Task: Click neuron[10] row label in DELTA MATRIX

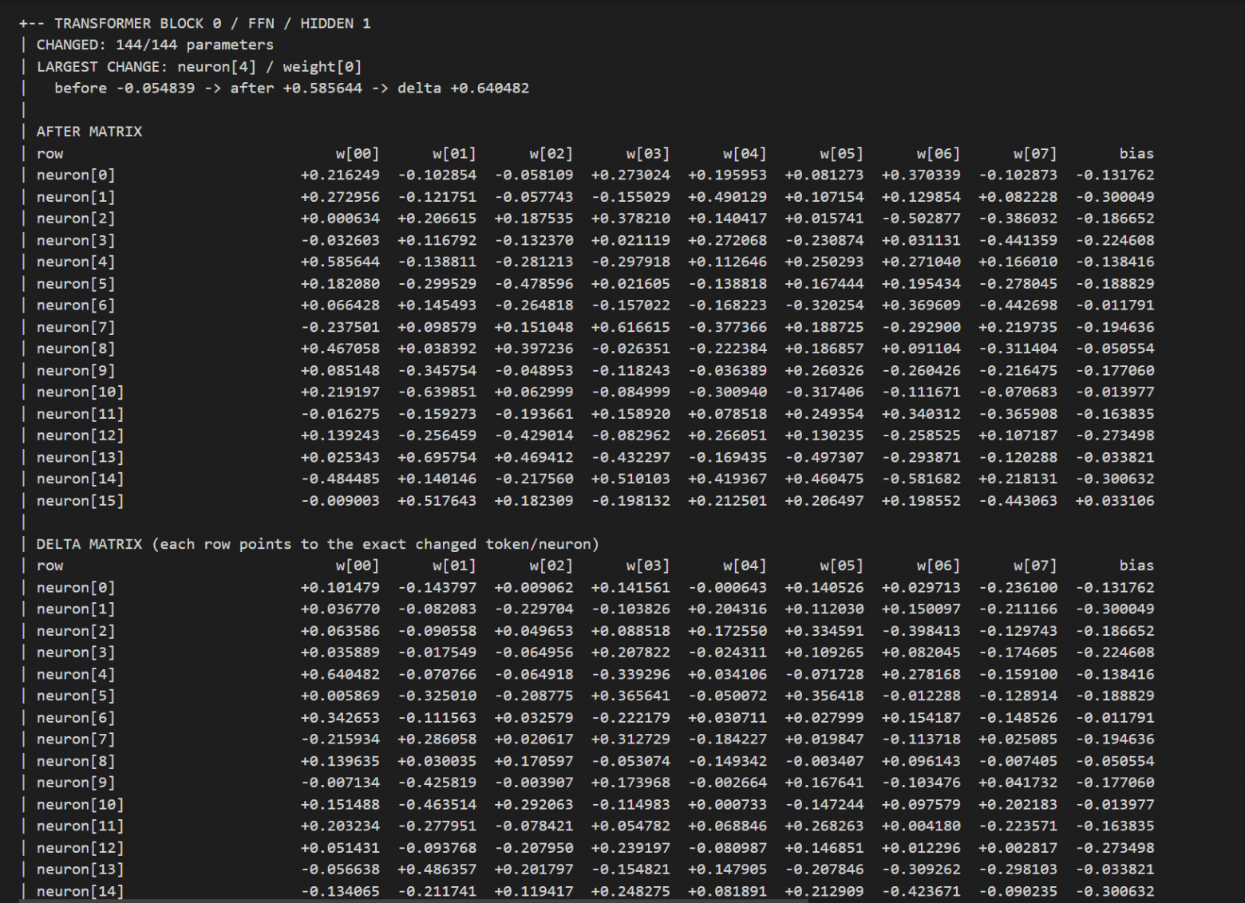Action: [x=80, y=805]
